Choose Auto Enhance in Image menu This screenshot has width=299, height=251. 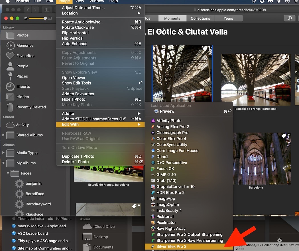(100, 44)
